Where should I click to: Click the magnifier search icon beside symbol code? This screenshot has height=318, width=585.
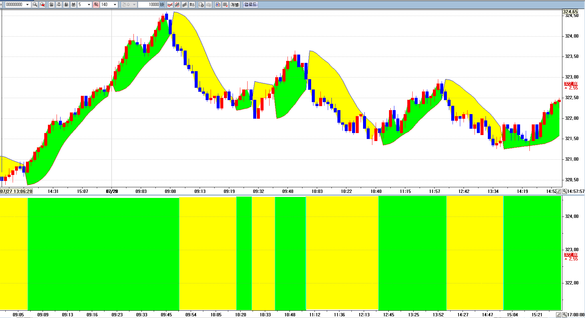(x=35, y=4)
